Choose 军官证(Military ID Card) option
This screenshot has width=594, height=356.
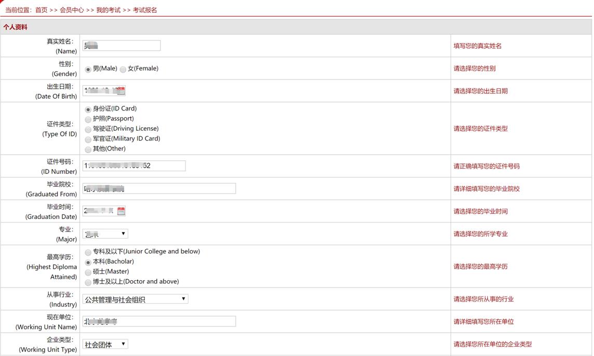click(x=88, y=139)
